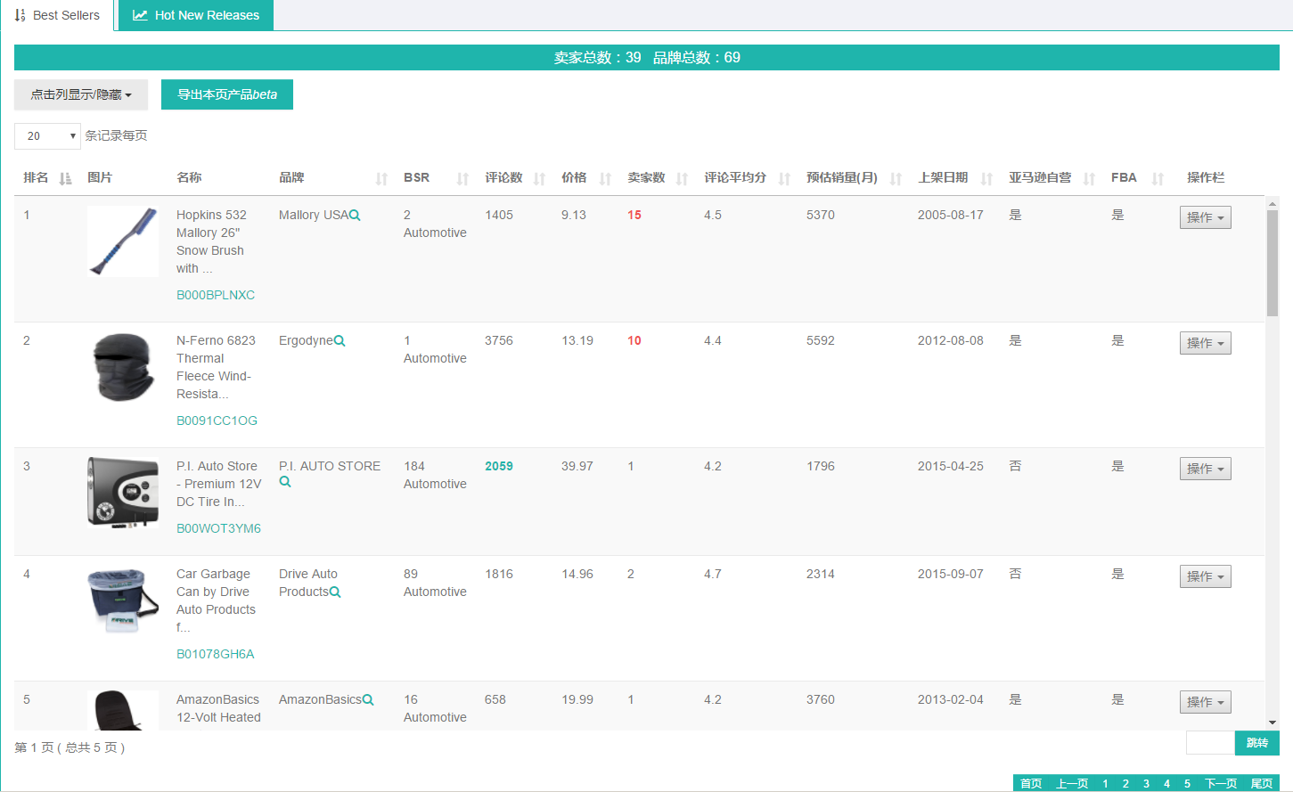Click tire inflator product thumbnail

click(x=123, y=493)
